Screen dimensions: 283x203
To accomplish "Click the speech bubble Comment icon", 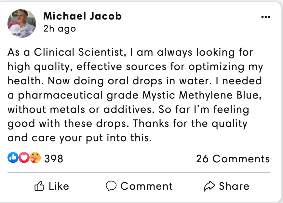I will pyautogui.click(x=111, y=186).
